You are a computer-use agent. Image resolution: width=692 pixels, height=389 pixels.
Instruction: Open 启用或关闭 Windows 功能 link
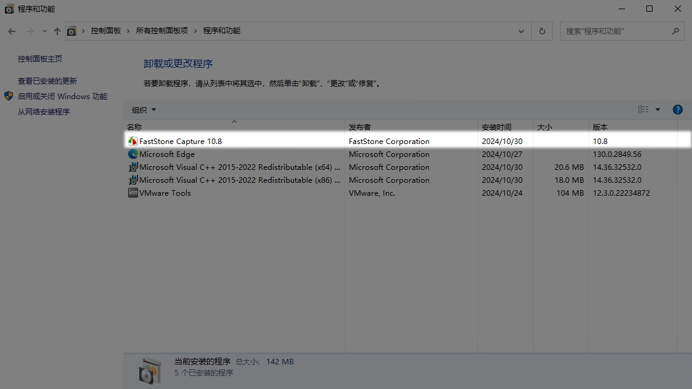[62, 97]
